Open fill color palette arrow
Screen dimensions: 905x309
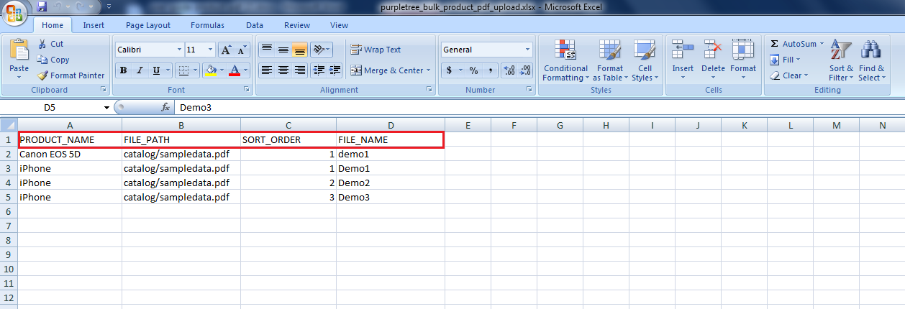(x=222, y=70)
